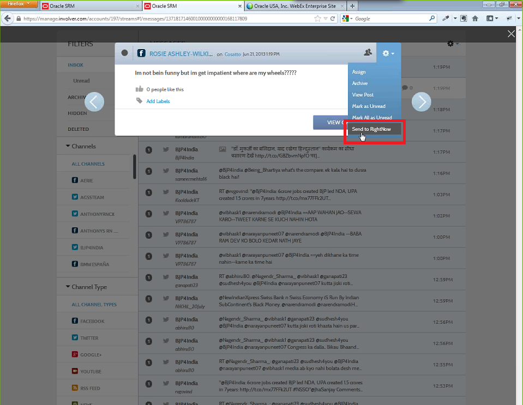The image size is (523, 405).
Task: Open the gear actions dropdown in message header
Action: 388,53
